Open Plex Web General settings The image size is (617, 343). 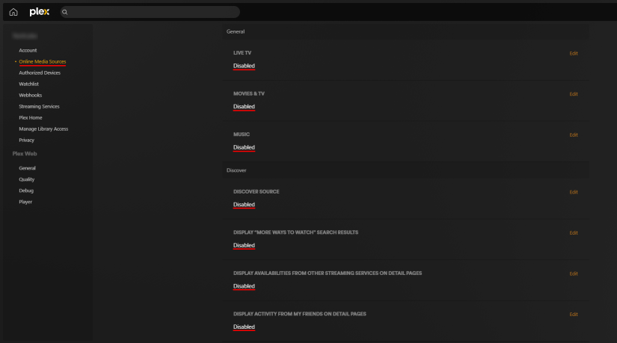(27, 168)
